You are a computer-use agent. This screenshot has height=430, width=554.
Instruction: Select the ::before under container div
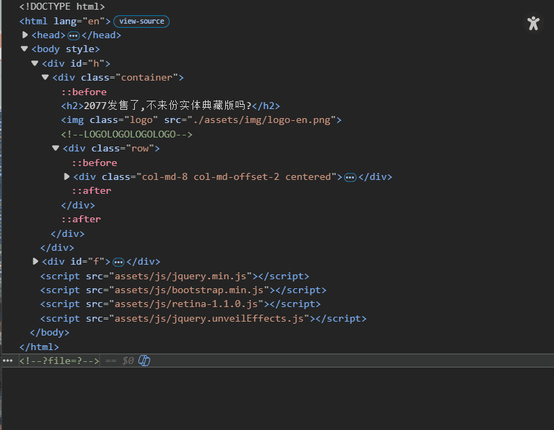click(84, 92)
